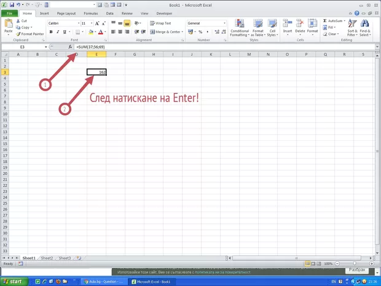Open the Page Layout ribbon tab
The image size is (381, 286).
point(66,12)
